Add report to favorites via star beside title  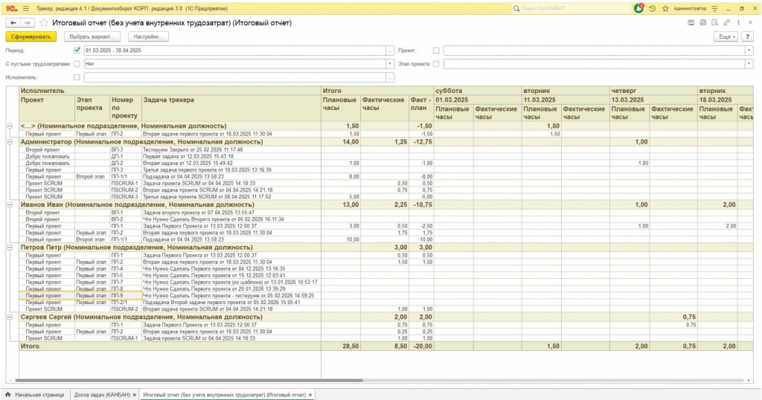pos(44,23)
